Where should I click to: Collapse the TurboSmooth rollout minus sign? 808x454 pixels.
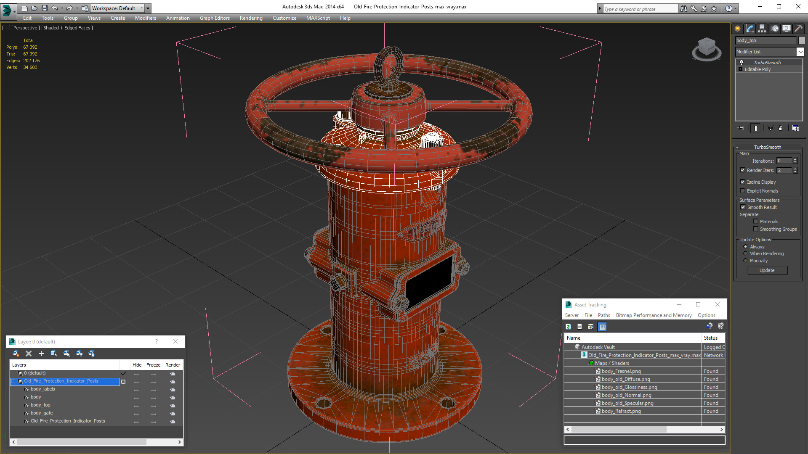click(x=737, y=147)
